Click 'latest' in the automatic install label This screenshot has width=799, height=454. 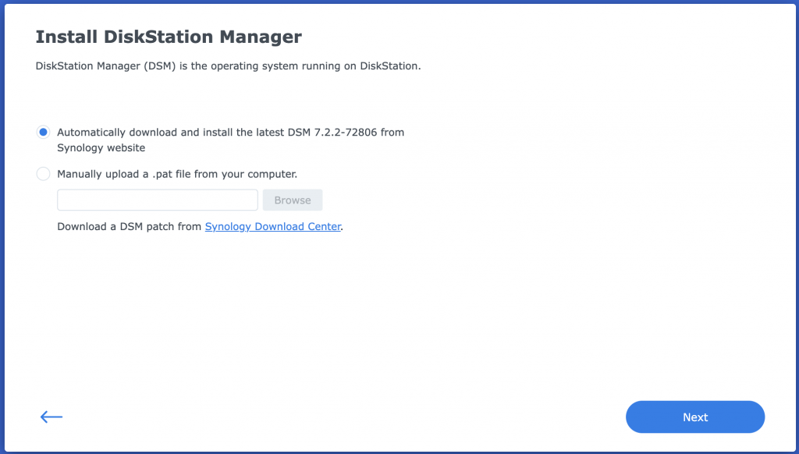[272, 133]
